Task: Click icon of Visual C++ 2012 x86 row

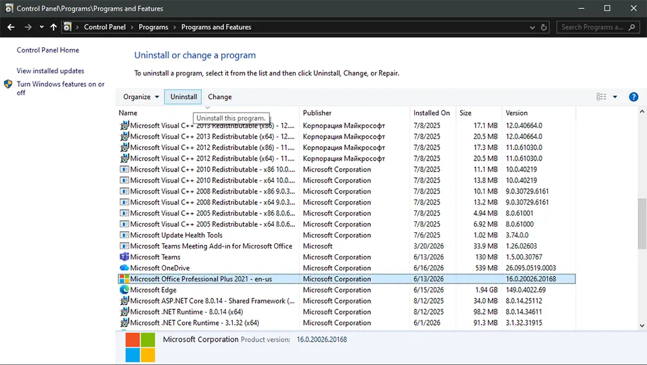Action: pos(124,148)
